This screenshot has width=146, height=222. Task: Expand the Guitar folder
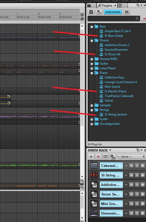[x=92, y=64]
